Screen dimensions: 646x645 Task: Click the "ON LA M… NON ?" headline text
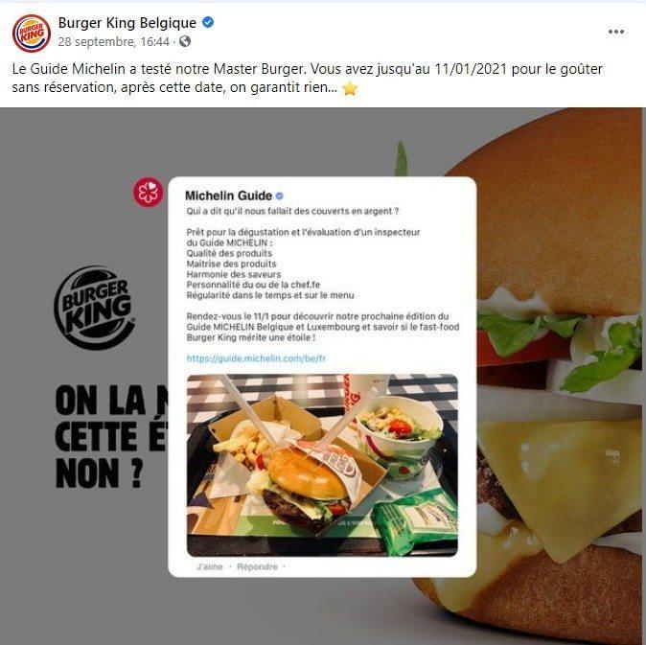[x=111, y=437]
